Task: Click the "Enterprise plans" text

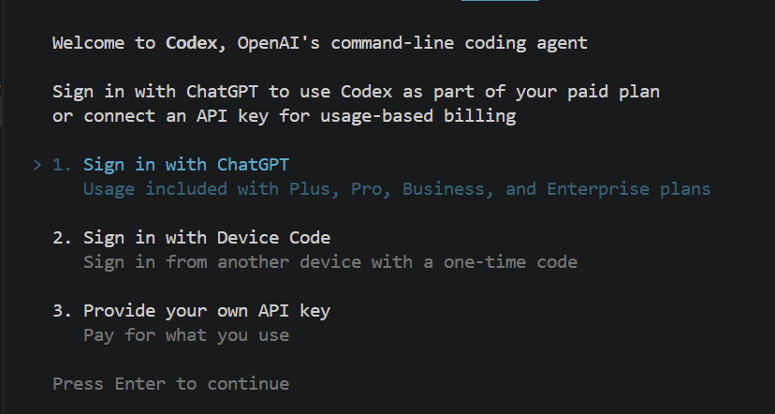Action: tap(628, 189)
